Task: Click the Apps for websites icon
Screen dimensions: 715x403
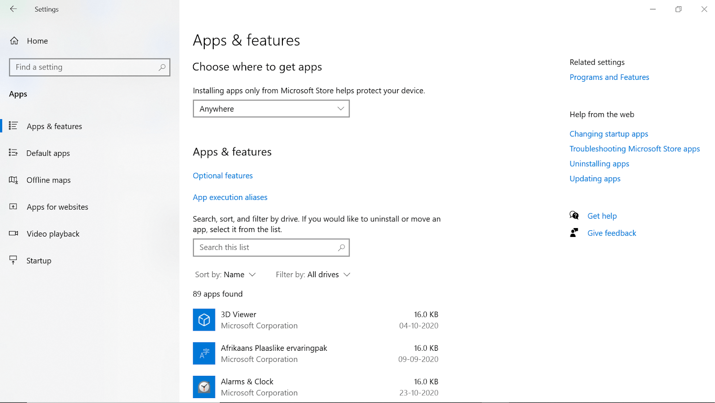Action: tap(13, 207)
